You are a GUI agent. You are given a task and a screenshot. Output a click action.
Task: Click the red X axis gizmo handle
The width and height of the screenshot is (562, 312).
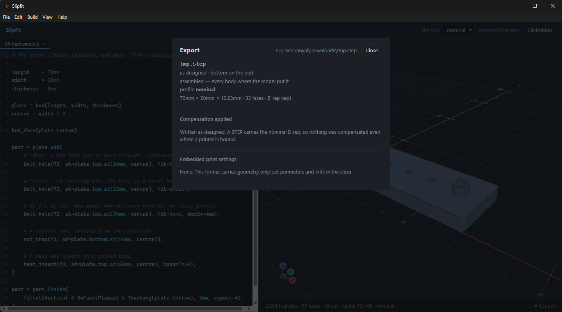292,280
